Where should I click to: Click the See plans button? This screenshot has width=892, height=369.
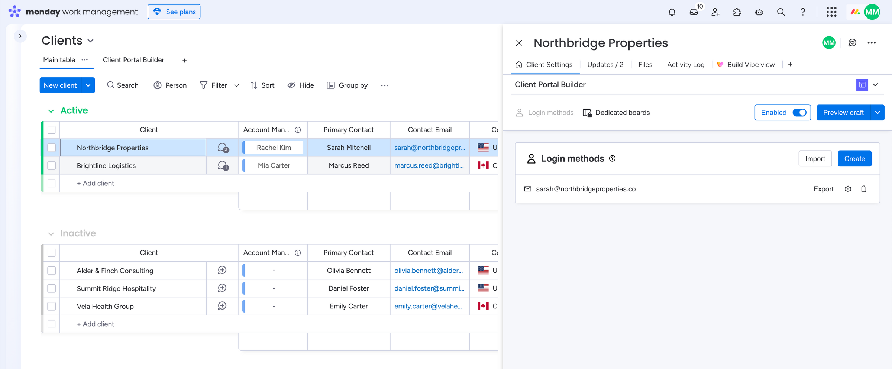(174, 12)
